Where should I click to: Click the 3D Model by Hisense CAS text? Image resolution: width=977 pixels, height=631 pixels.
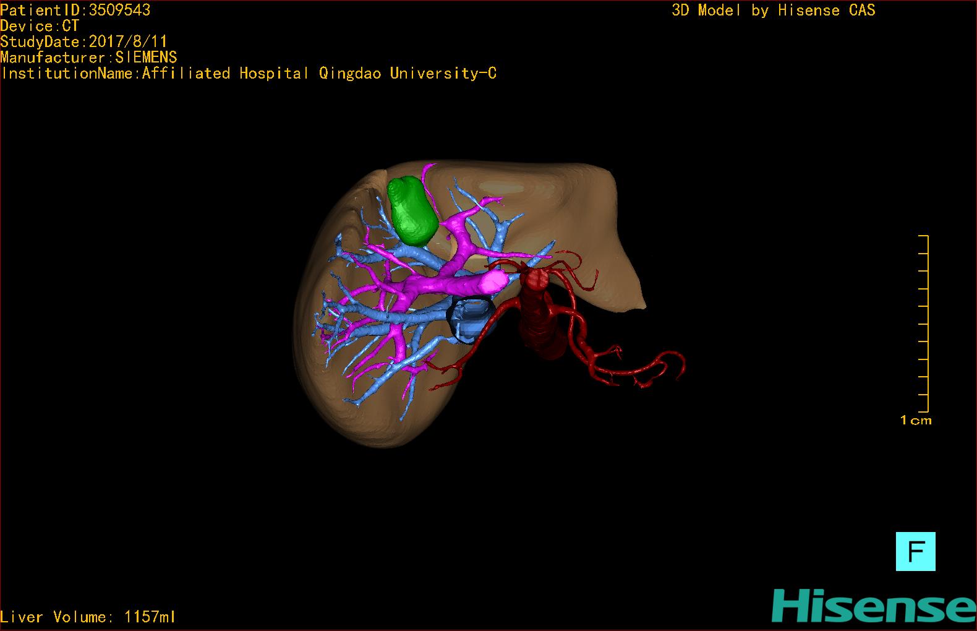coord(774,11)
